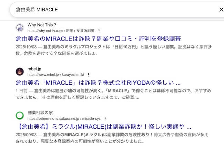
Task: Clear the search query with the X icon
Action: (x=221, y=10)
